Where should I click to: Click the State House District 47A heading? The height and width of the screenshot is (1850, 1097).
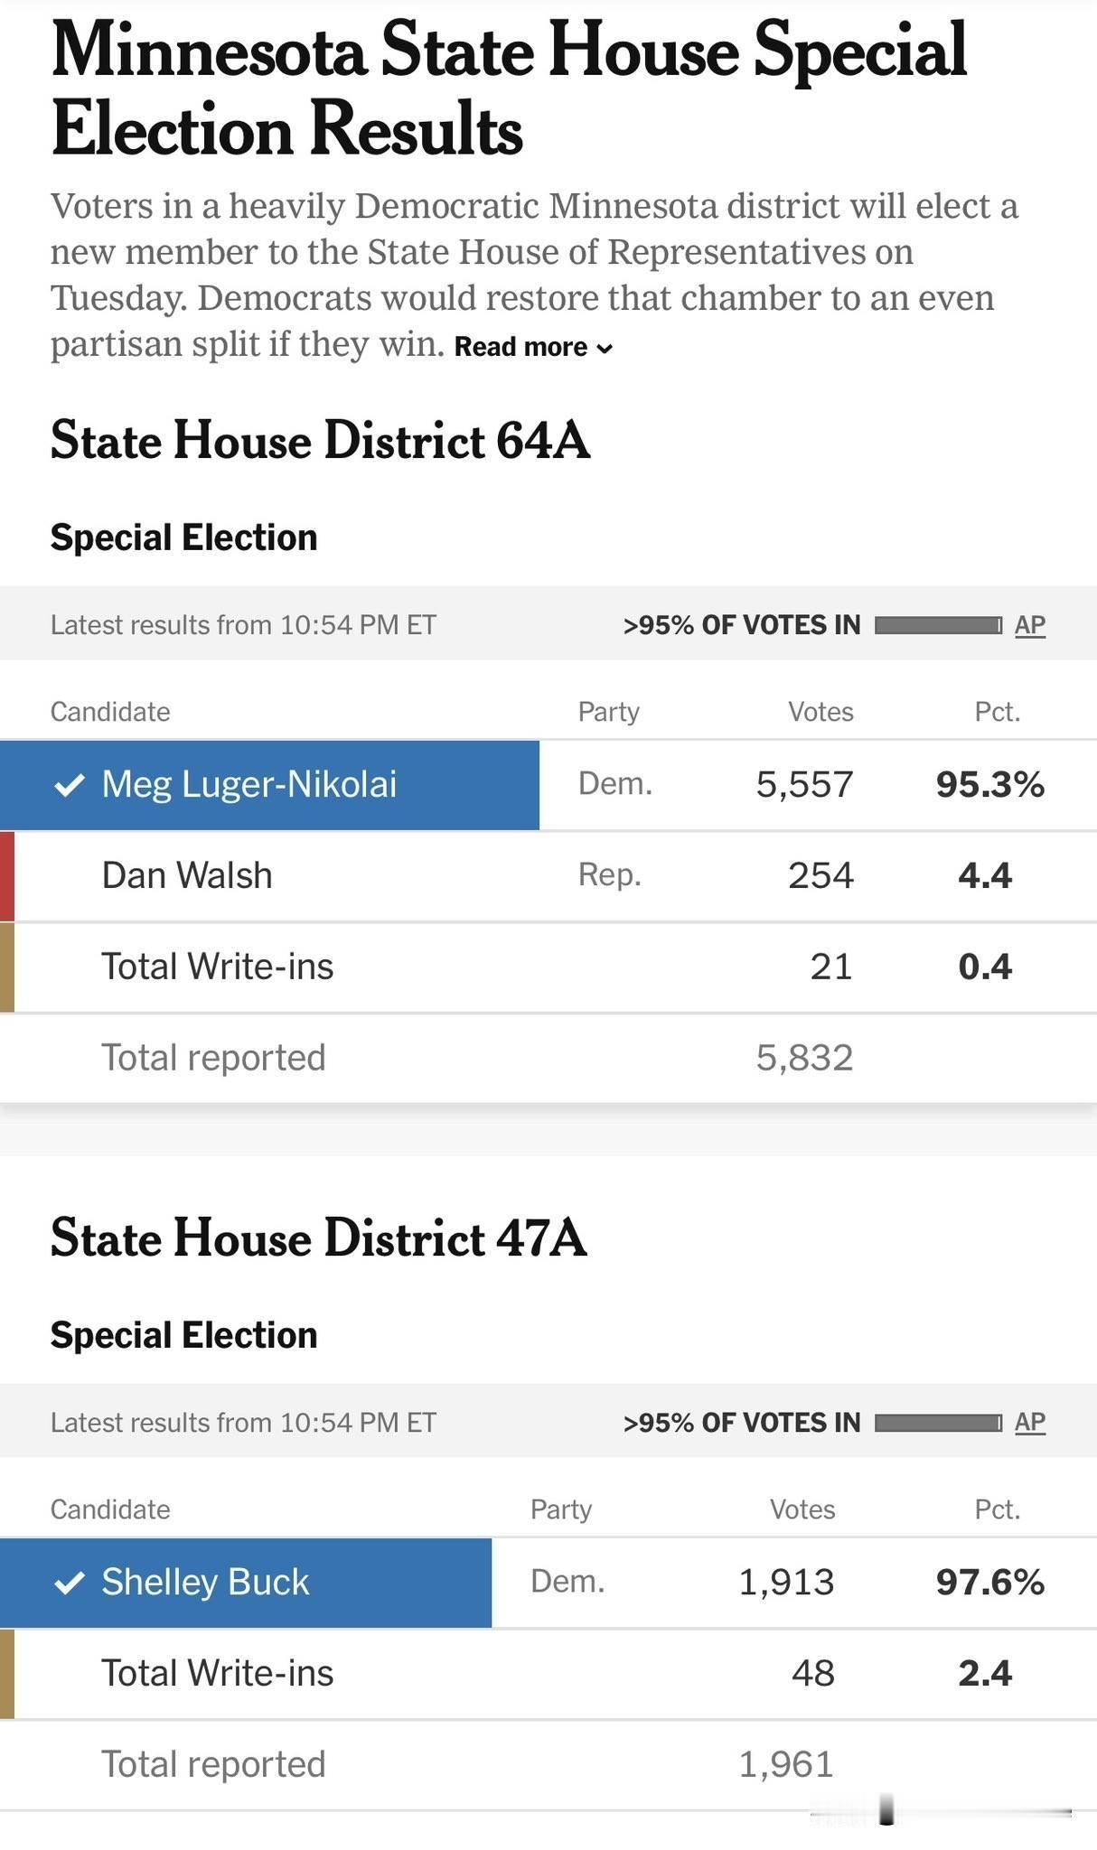(318, 1238)
